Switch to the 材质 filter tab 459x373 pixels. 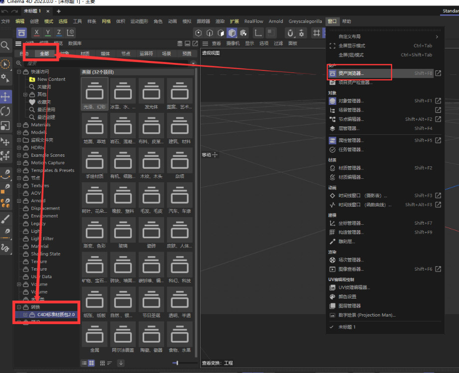pos(85,53)
